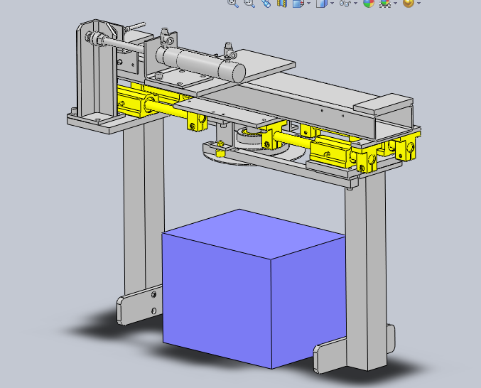Click the View Orientation cube icon
The height and width of the screenshot is (388, 481).
[x=298, y=3]
